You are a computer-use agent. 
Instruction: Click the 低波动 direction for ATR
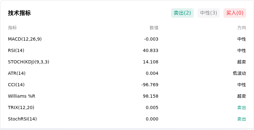(x=239, y=73)
